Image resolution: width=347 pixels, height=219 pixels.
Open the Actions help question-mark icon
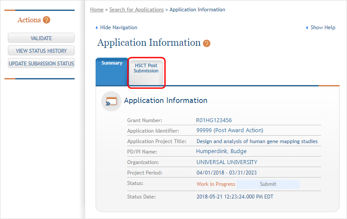[x=46, y=20]
